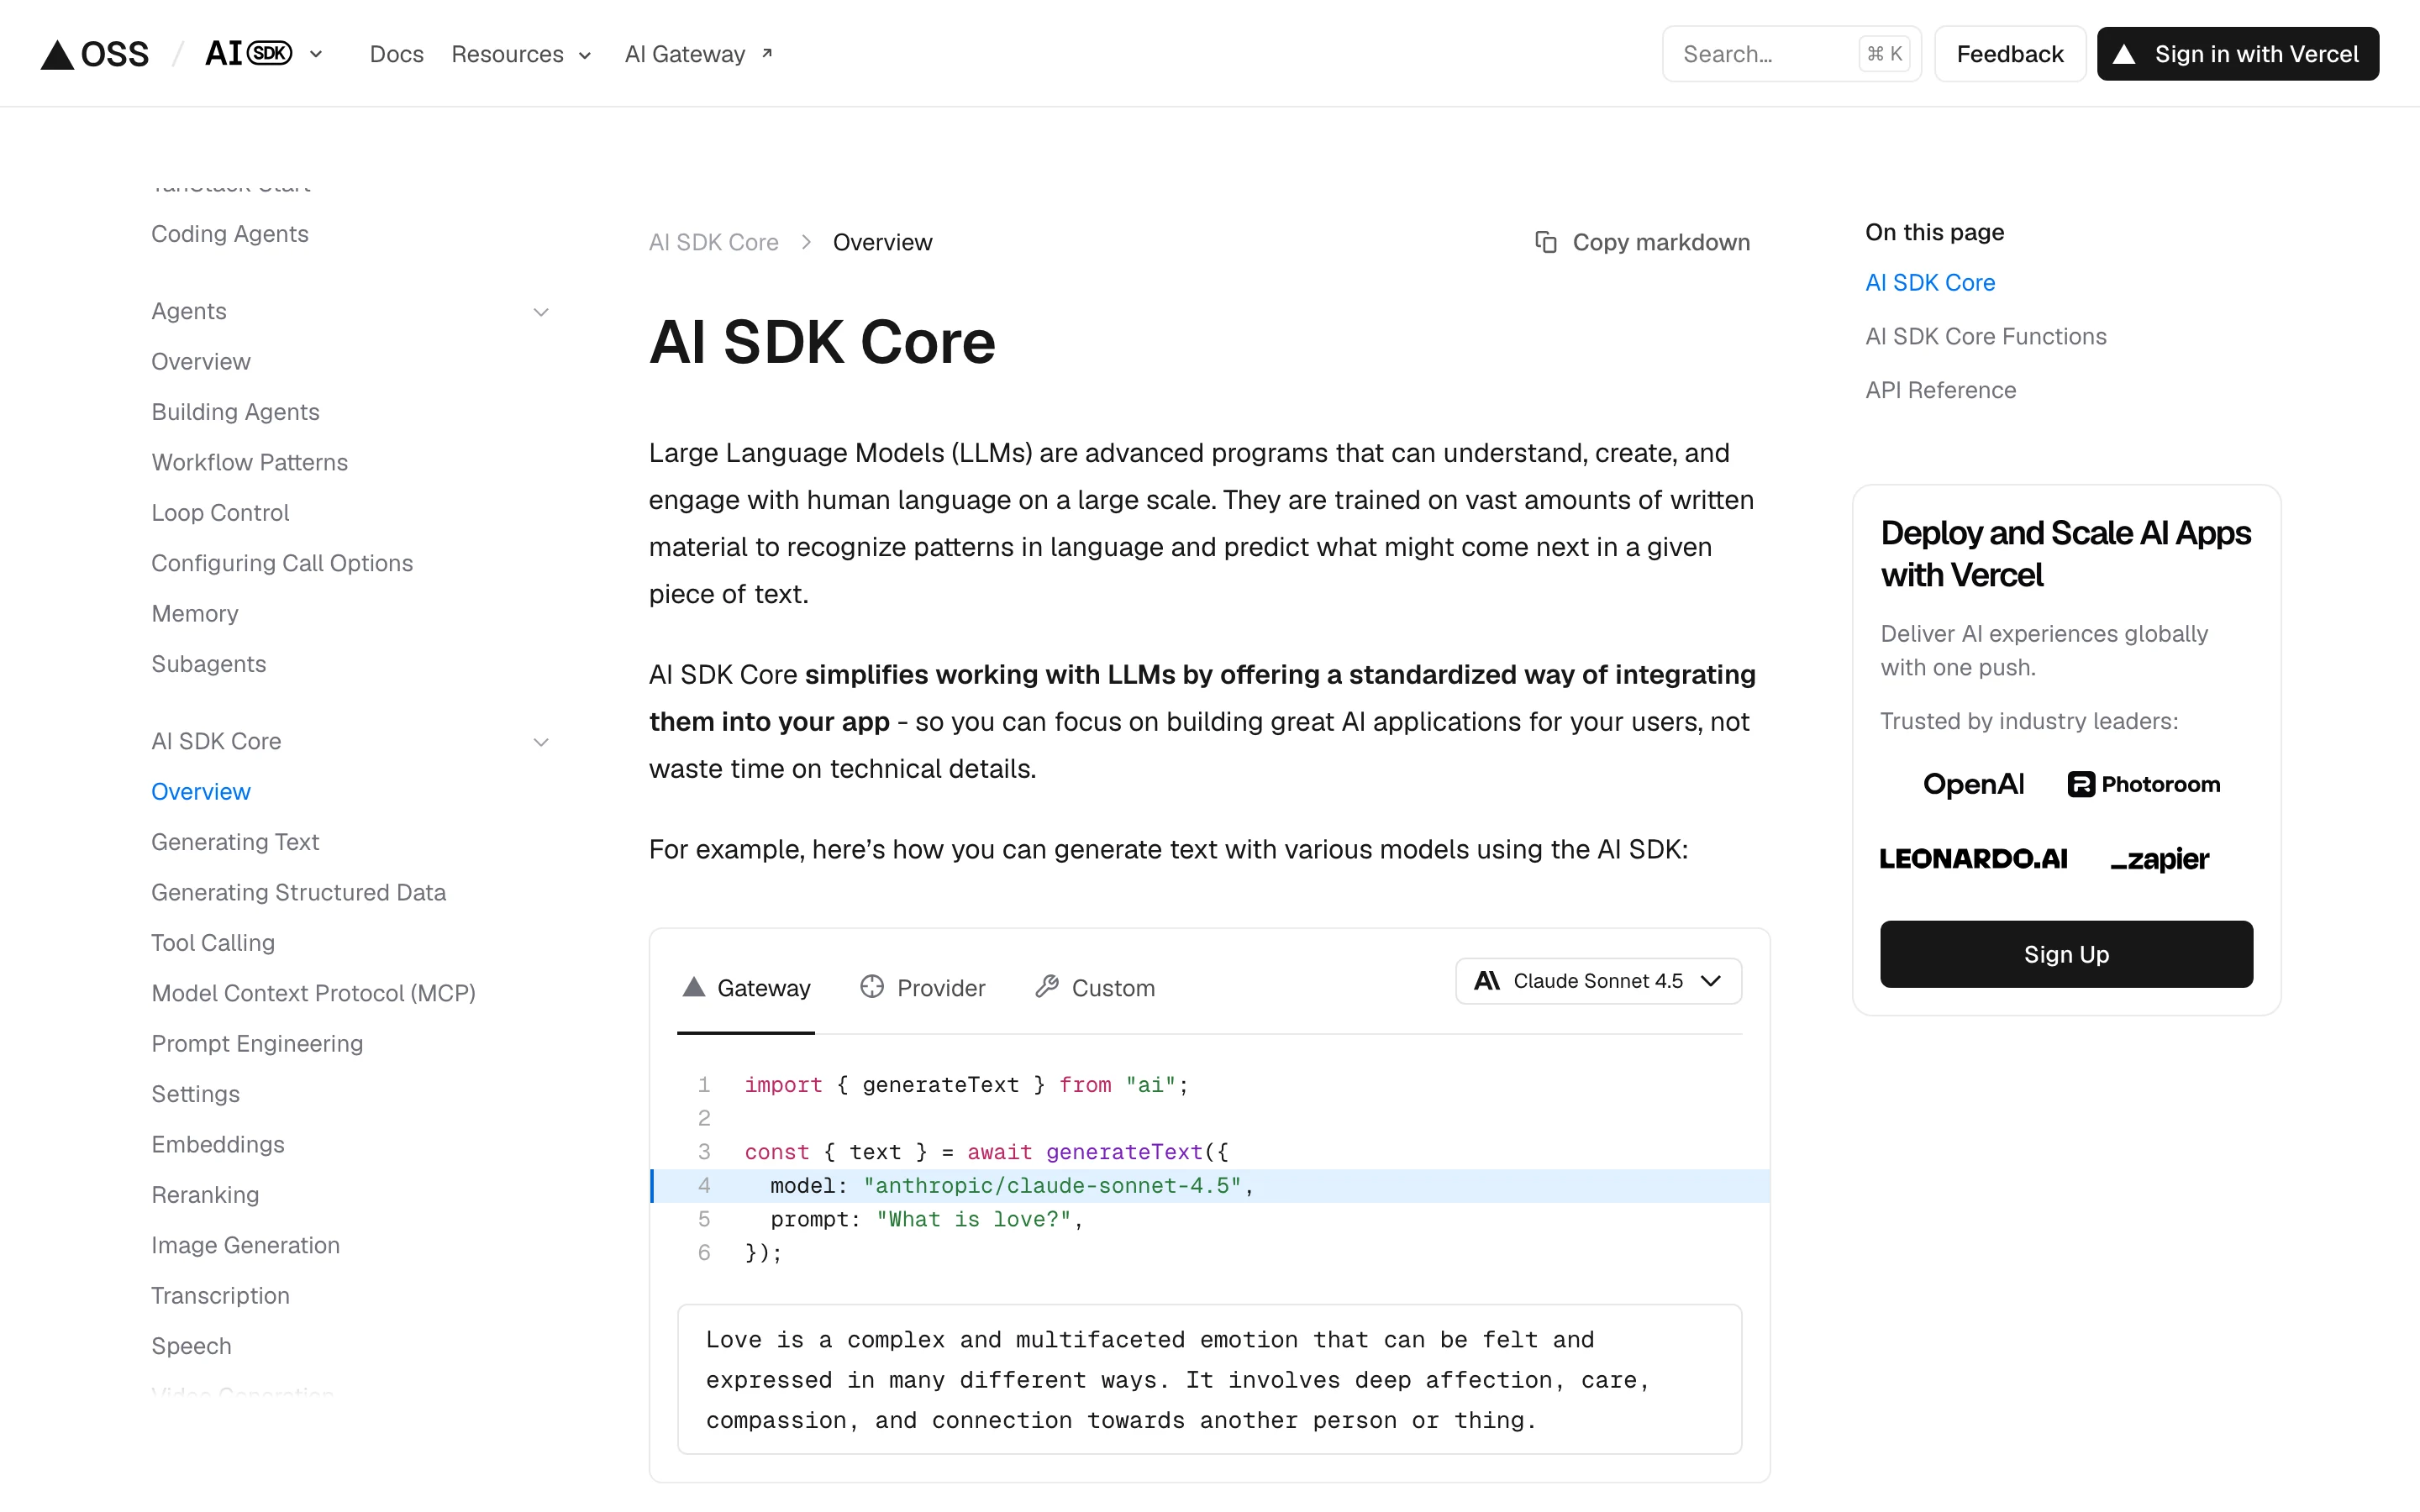Click the Provider tab circle icon
This screenshot has height=1512, width=2420.
872,987
